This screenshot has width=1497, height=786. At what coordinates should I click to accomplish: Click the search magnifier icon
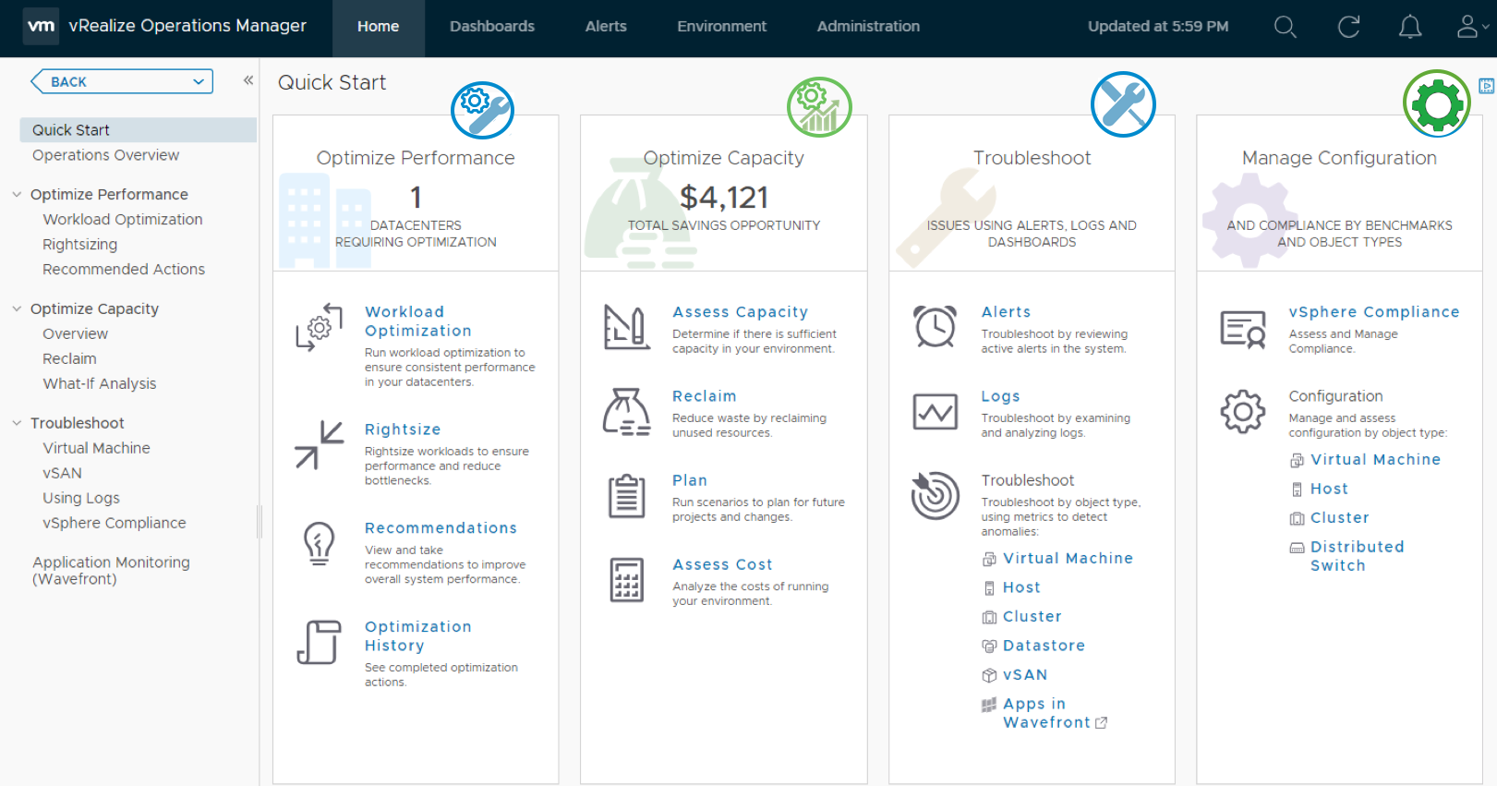pyautogui.click(x=1285, y=27)
